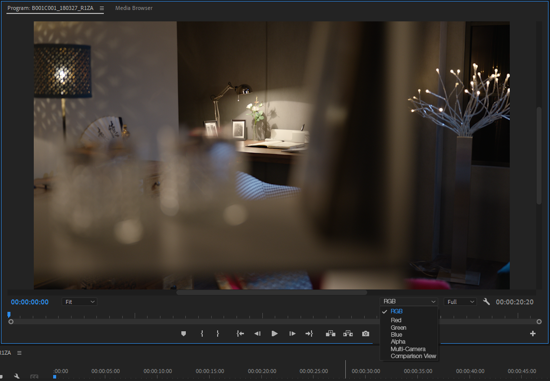Click the Step Forward one frame icon
The image size is (550, 381).
[x=292, y=333]
